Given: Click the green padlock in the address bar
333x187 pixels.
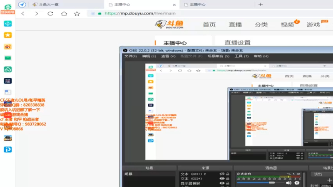Looking at the screenshot, I should coord(99,13).
